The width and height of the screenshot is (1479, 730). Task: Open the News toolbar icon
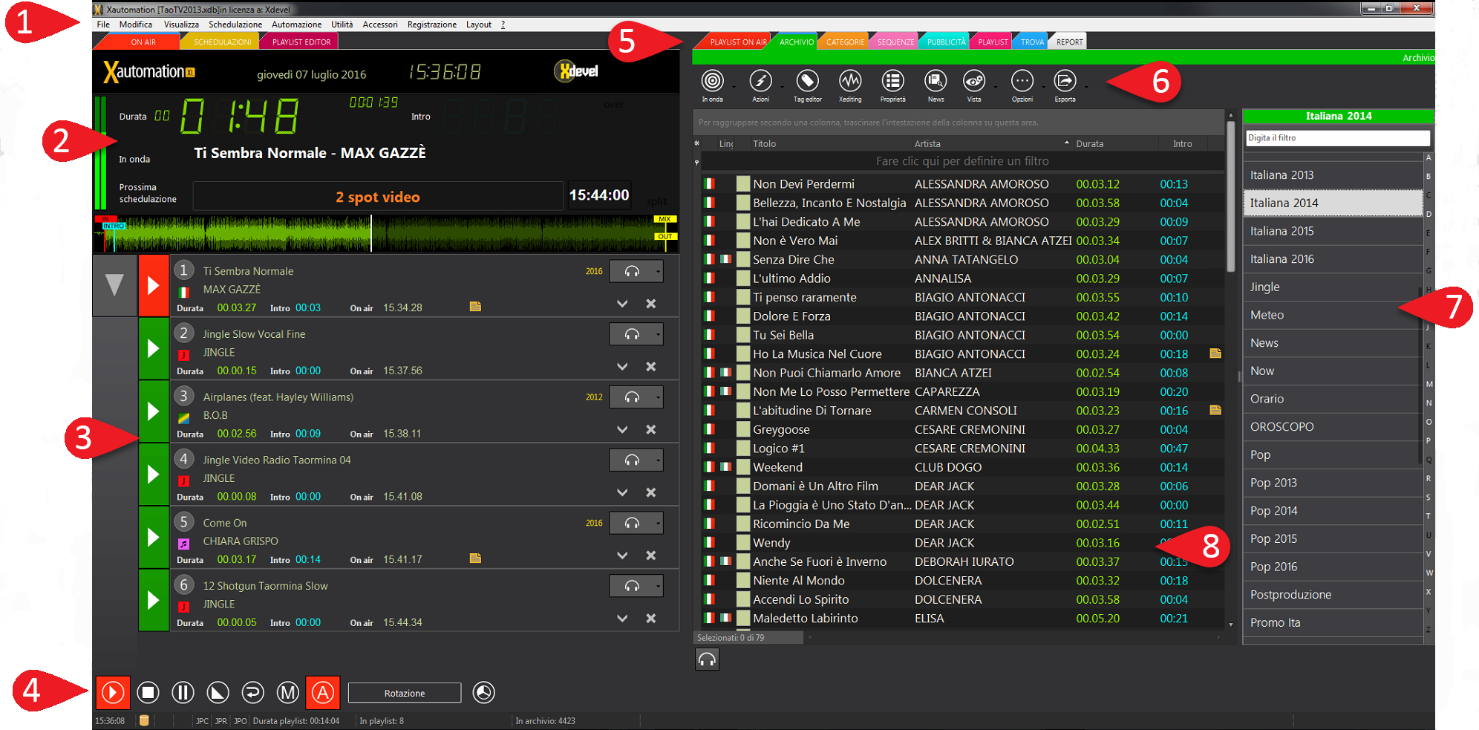[x=936, y=80]
